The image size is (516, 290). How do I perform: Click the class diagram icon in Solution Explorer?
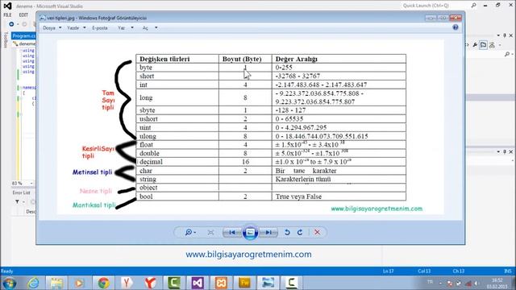[492, 45]
